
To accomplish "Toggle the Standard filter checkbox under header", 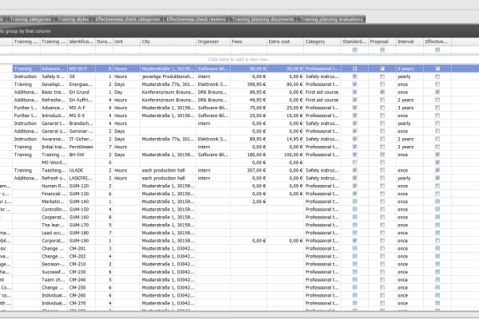I will pyautogui.click(x=354, y=49).
